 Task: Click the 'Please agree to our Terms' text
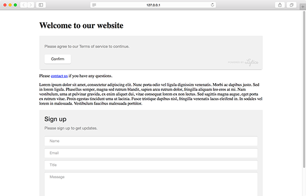[x=87, y=46]
